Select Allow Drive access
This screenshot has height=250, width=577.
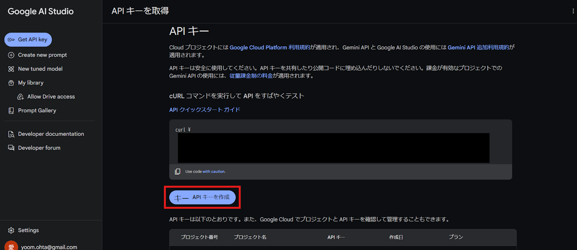click(51, 97)
